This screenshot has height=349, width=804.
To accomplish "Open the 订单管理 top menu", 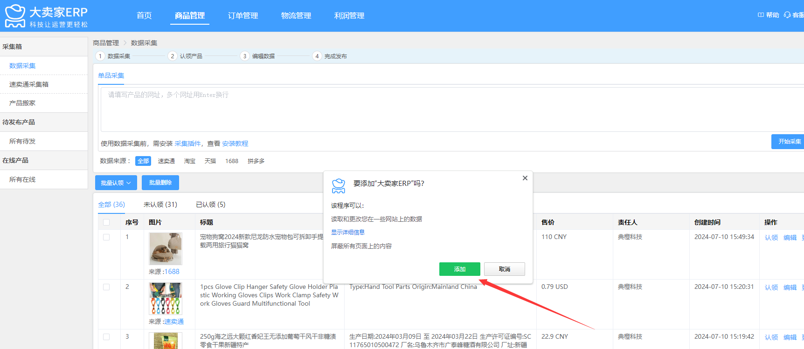I will 243,15.
